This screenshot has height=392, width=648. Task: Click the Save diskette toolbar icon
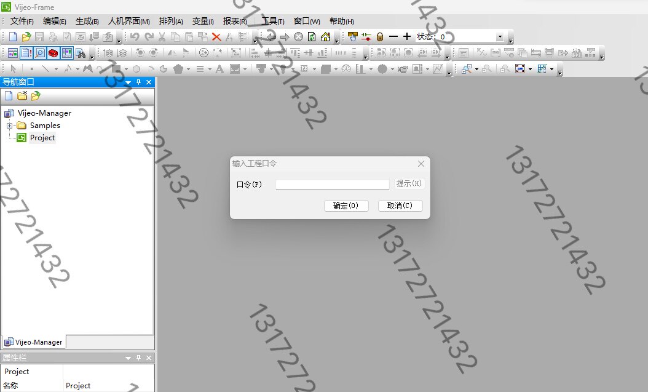tap(39, 37)
